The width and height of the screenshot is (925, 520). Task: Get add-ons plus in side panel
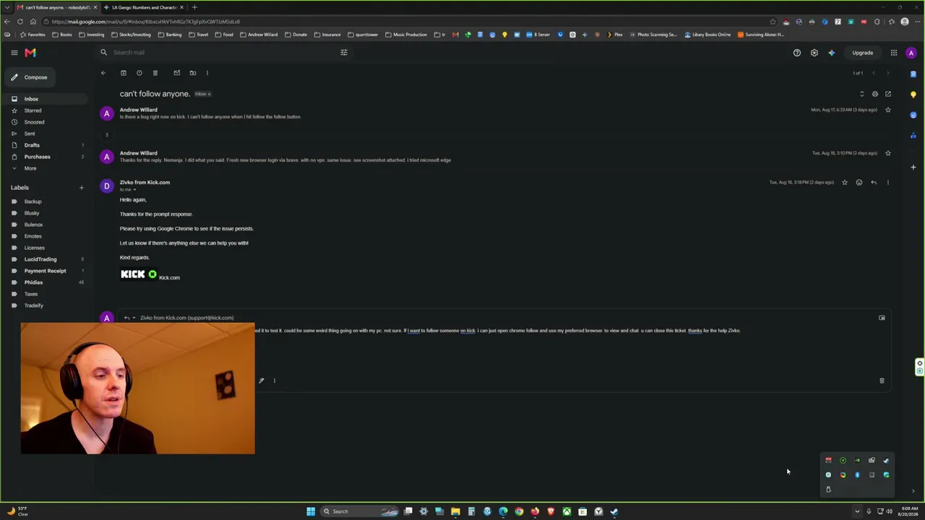coord(913,168)
